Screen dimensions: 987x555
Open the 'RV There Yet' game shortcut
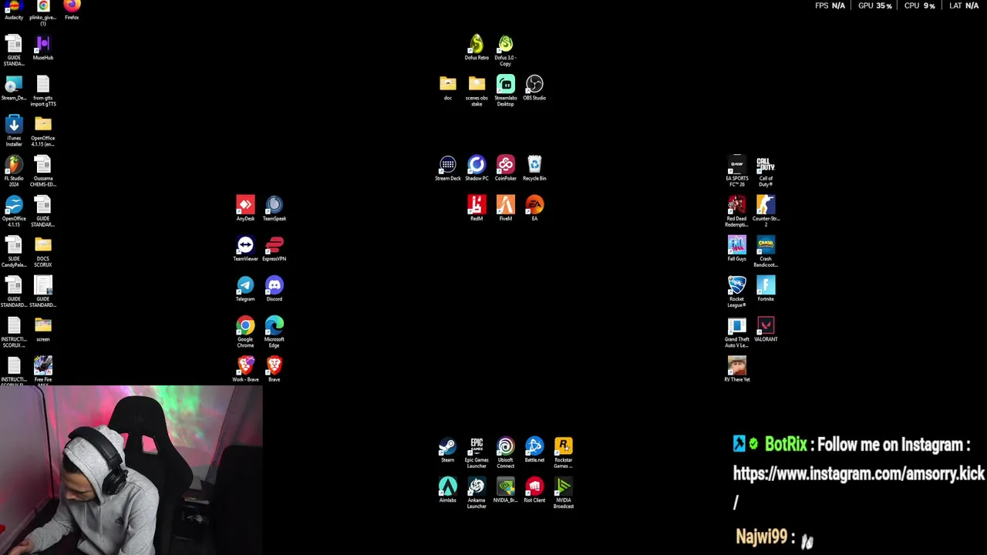[737, 370]
